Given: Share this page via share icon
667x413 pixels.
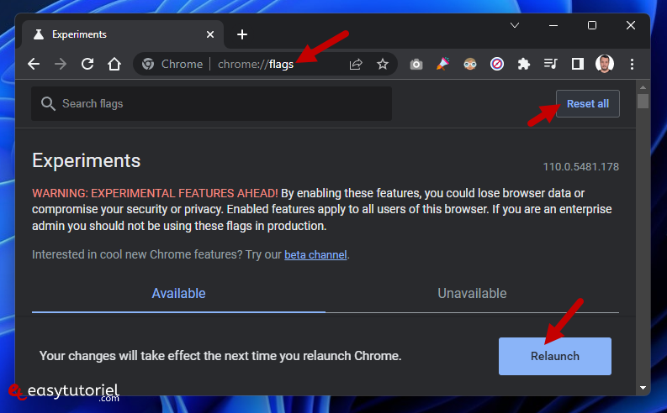Looking at the screenshot, I should (356, 64).
